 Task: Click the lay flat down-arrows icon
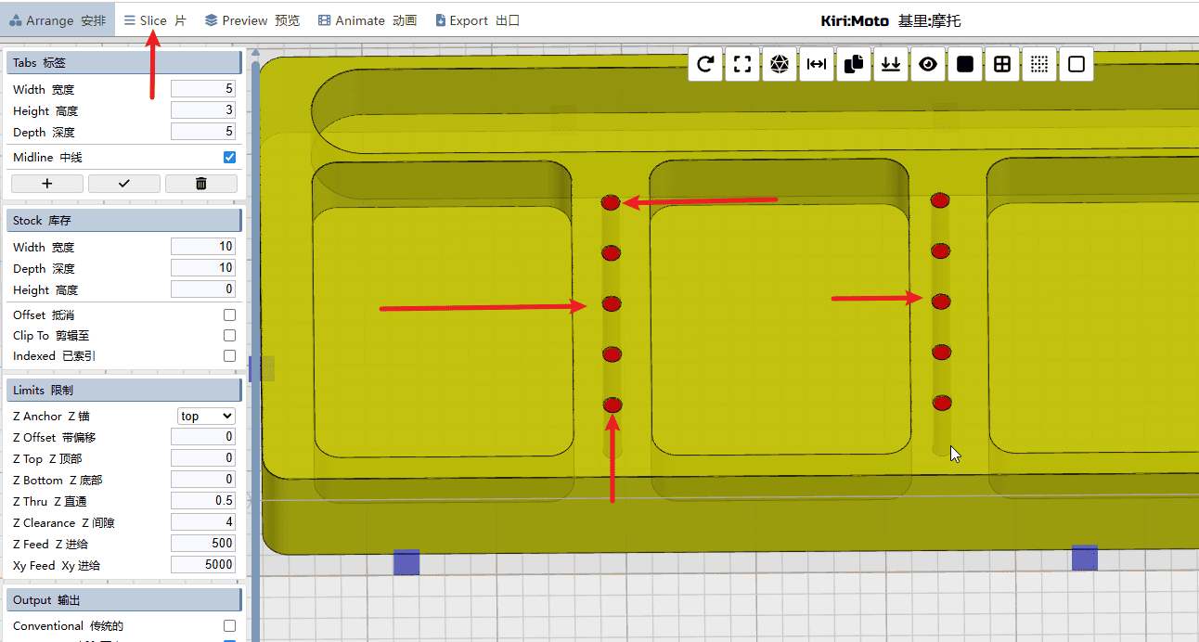(891, 64)
